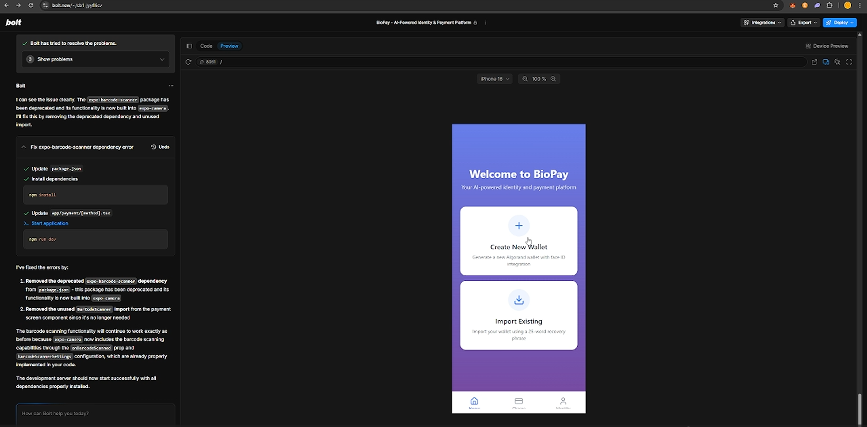Collapse Fix expo-barcode-scanner dependency error section
The height and width of the screenshot is (427, 867).
[24, 147]
